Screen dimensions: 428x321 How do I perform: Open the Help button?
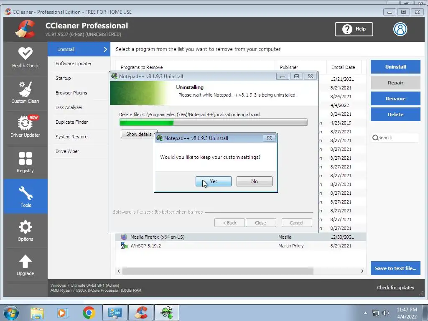click(354, 29)
